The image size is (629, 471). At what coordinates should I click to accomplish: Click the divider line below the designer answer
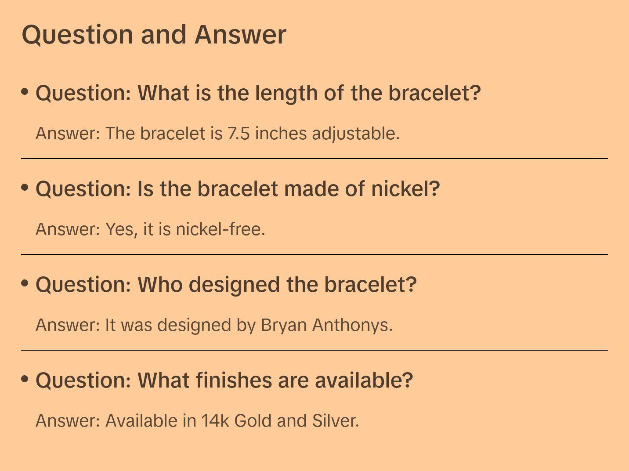314,350
